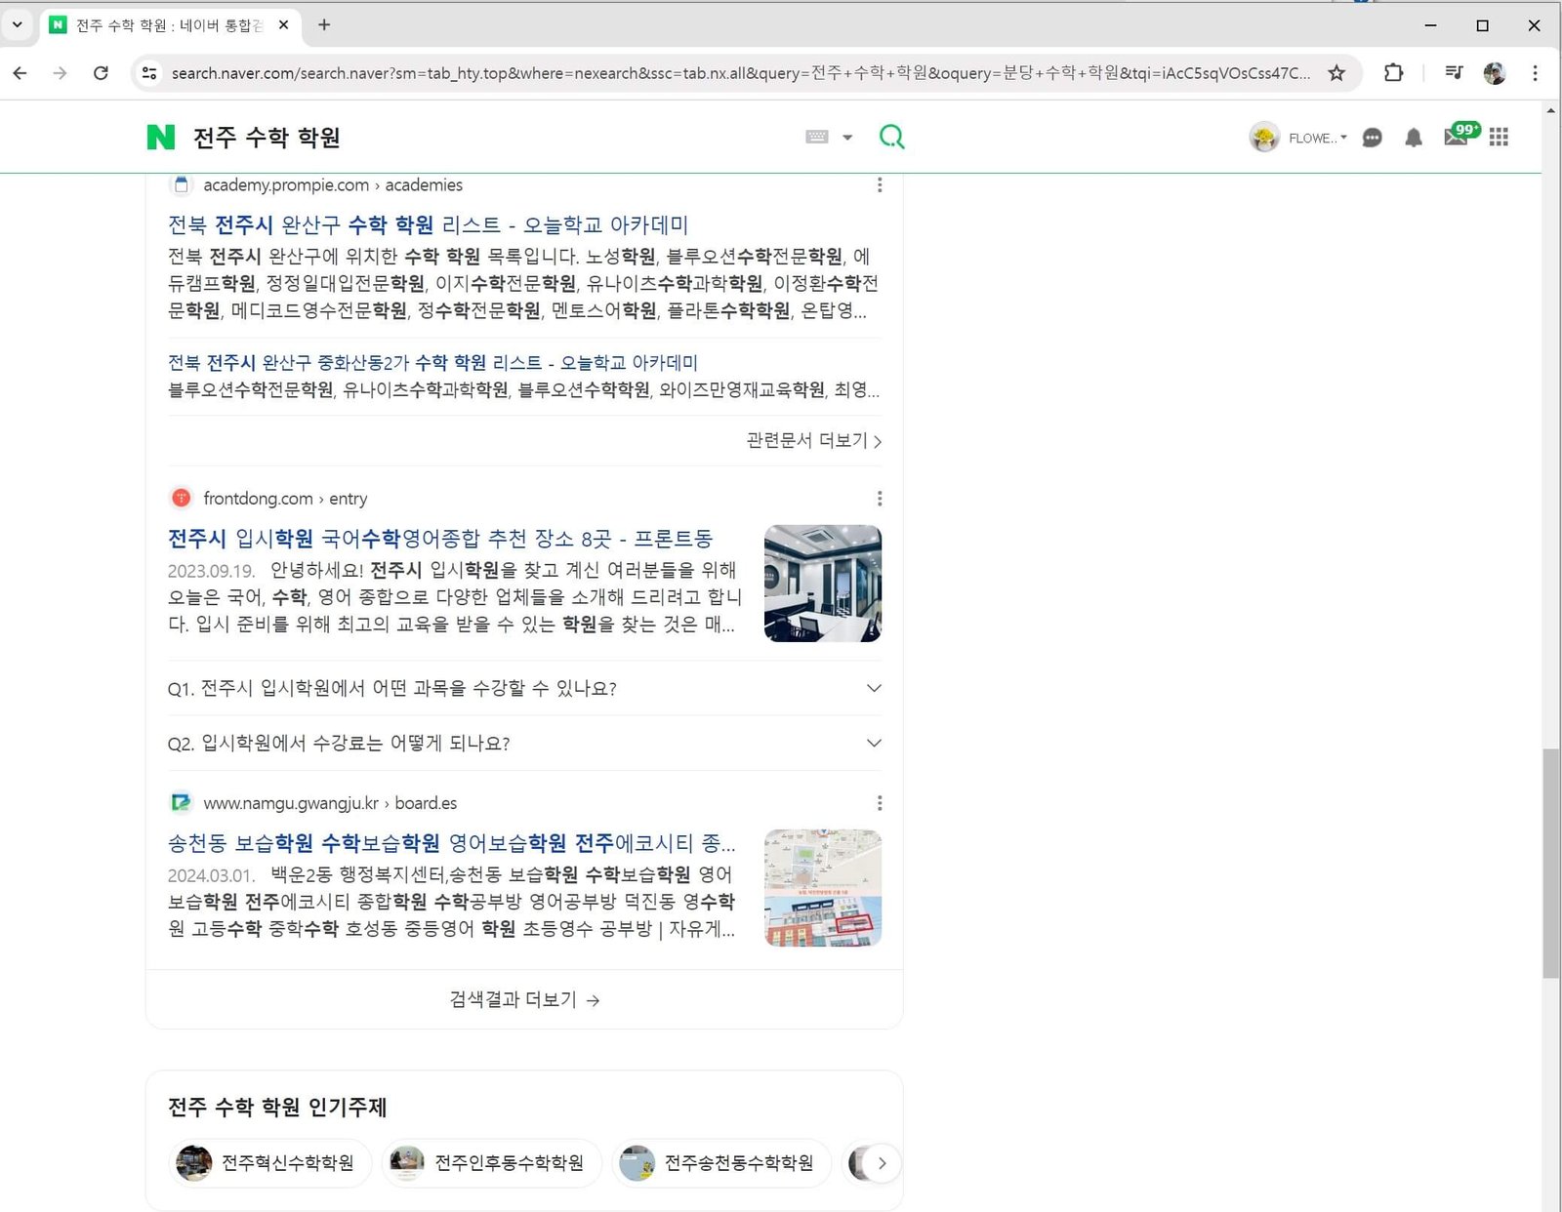The image size is (1562, 1212).
Task: Open the on-screen keyboard icon
Action: click(x=817, y=137)
